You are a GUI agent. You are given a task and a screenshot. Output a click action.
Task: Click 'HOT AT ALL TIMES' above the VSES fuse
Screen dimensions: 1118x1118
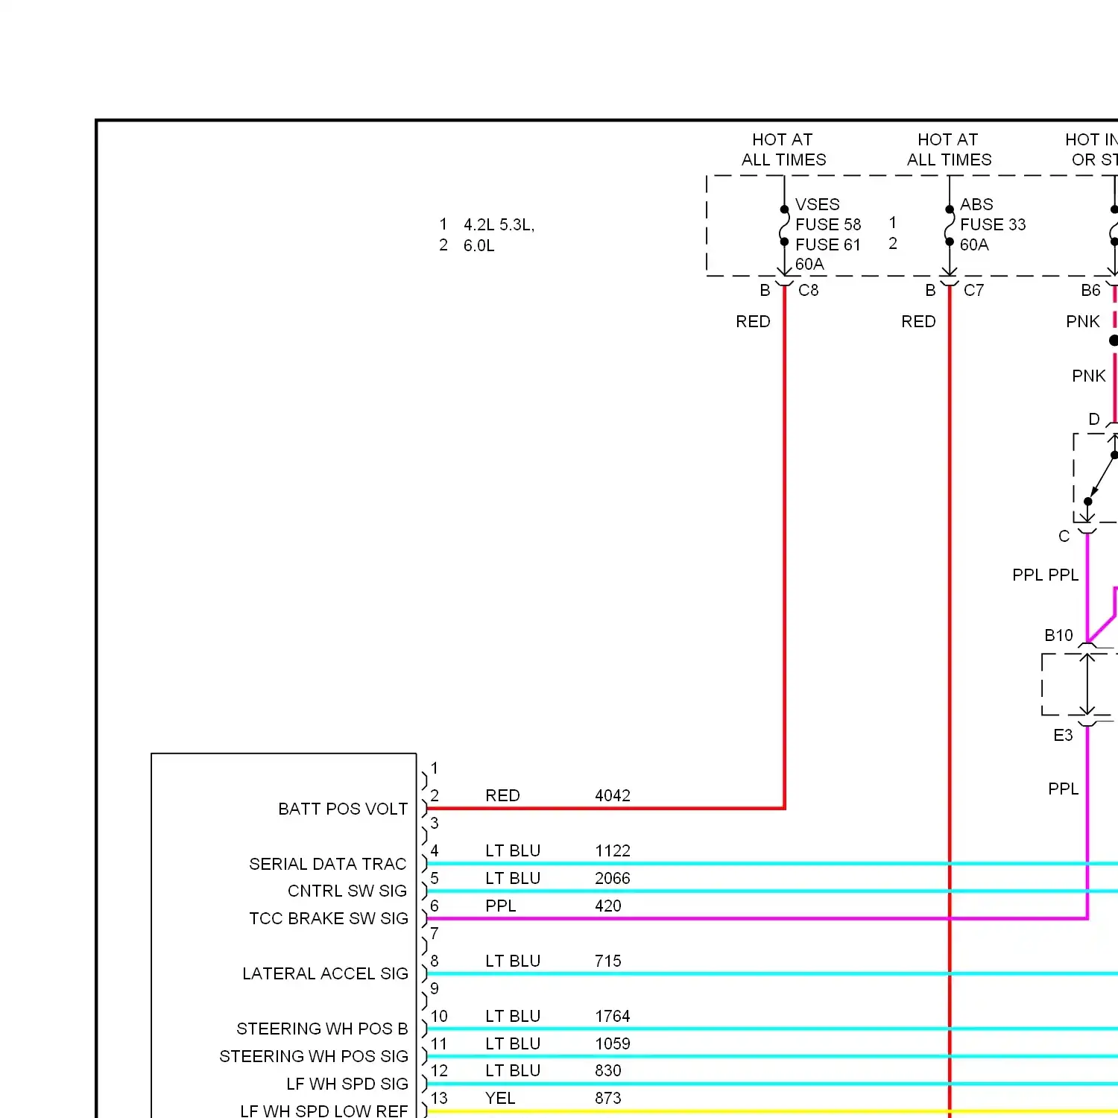(x=783, y=150)
